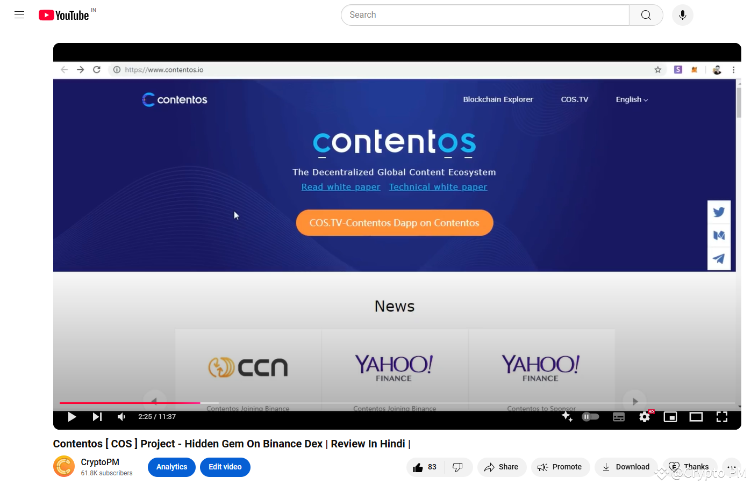The height and width of the screenshot is (485, 751).
Task: Open the YouTube guide hamburger menu
Action: point(19,15)
